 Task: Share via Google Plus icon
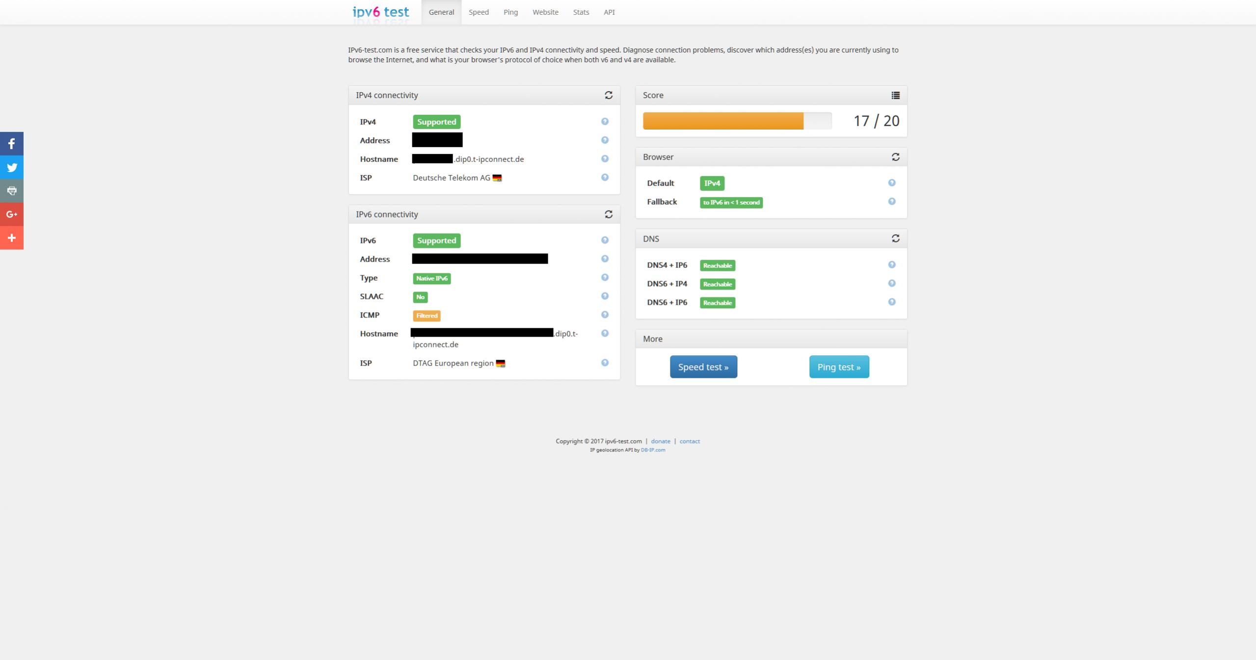(x=12, y=214)
